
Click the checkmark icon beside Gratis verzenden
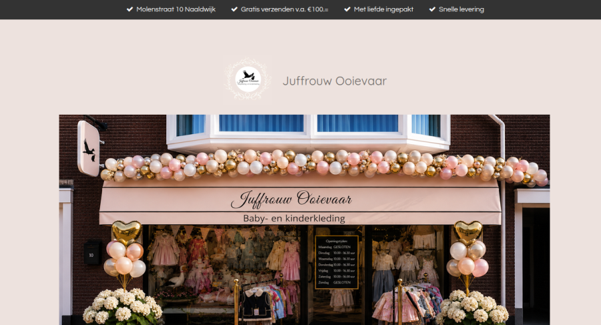[x=234, y=9]
